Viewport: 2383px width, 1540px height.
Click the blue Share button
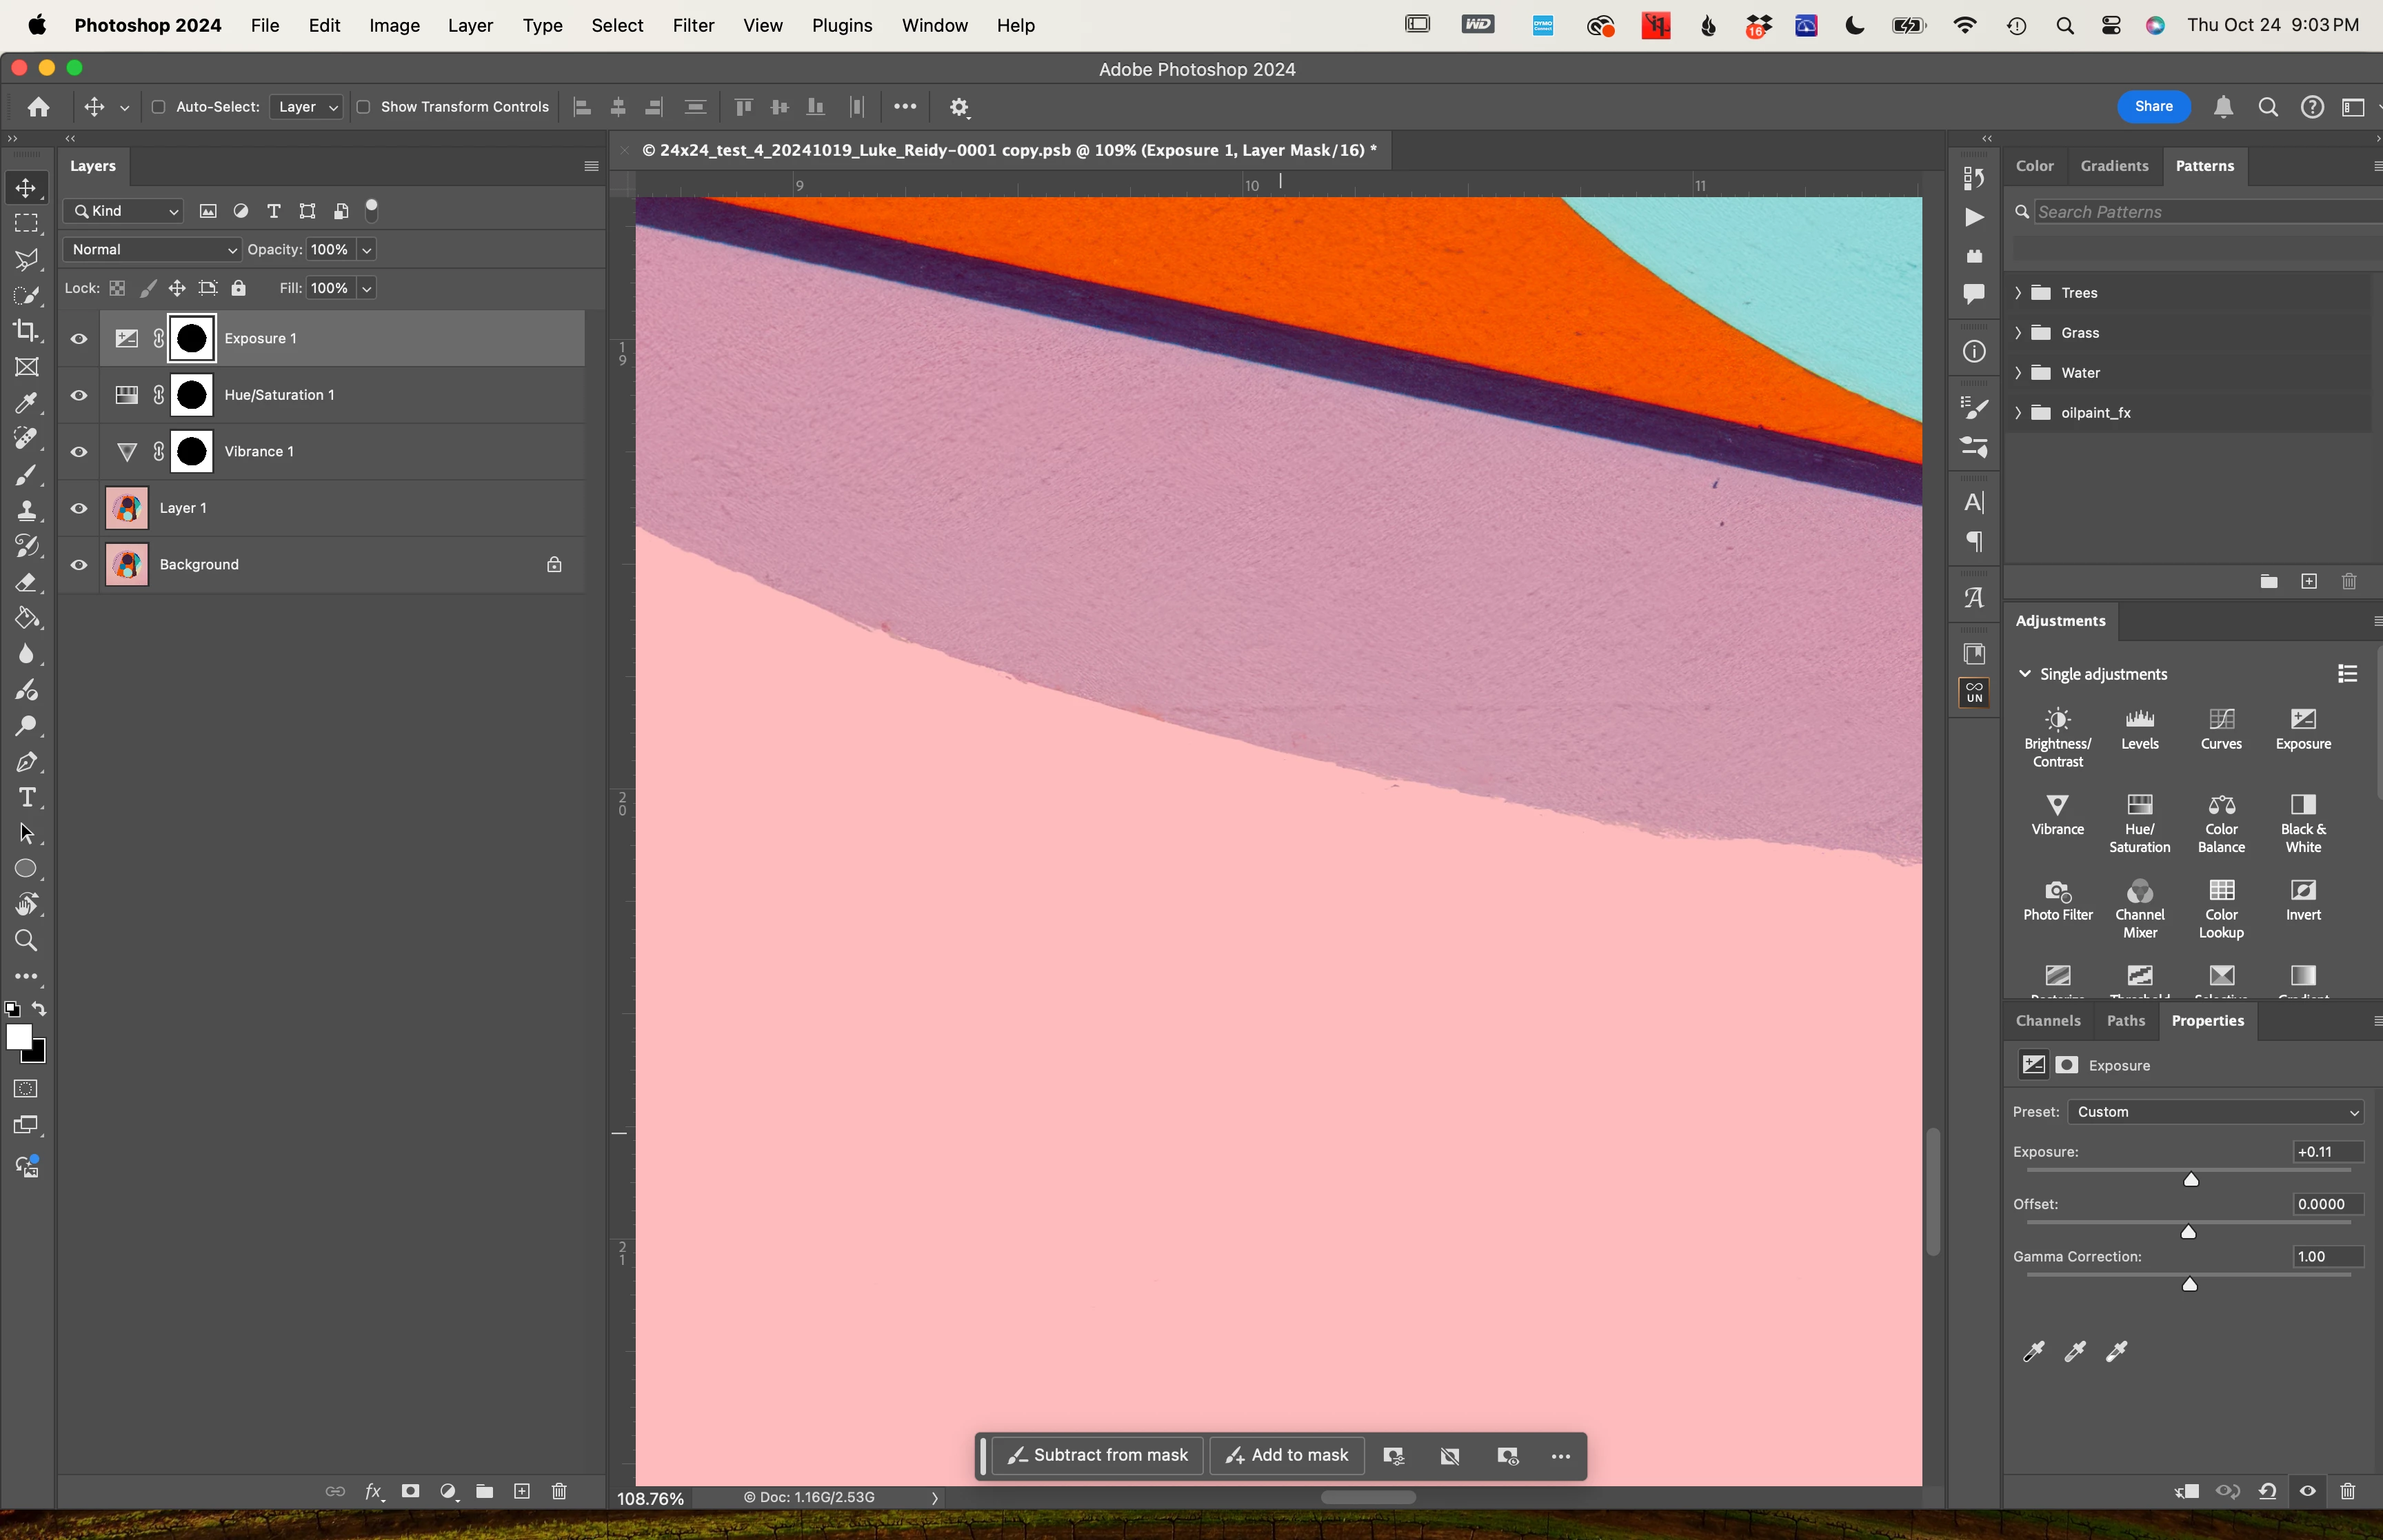click(x=2152, y=106)
